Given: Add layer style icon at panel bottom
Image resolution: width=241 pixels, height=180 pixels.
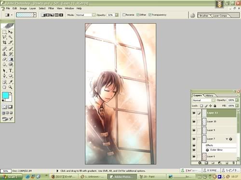Looking at the screenshot, I should coord(200,163).
